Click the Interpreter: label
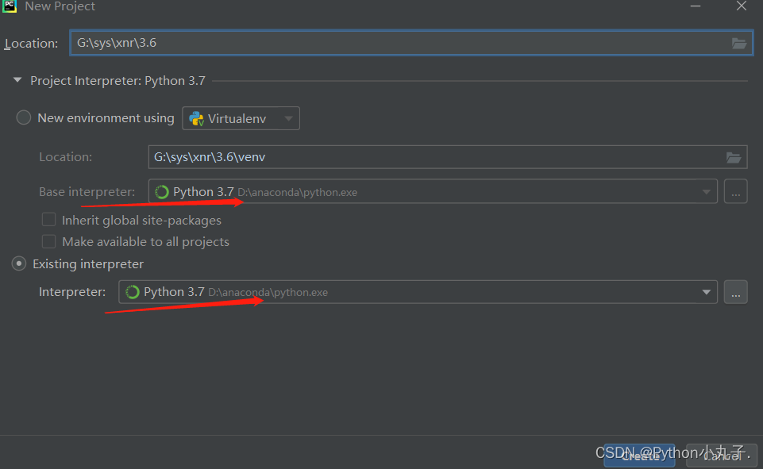Screen dimensions: 763x469 72,292
